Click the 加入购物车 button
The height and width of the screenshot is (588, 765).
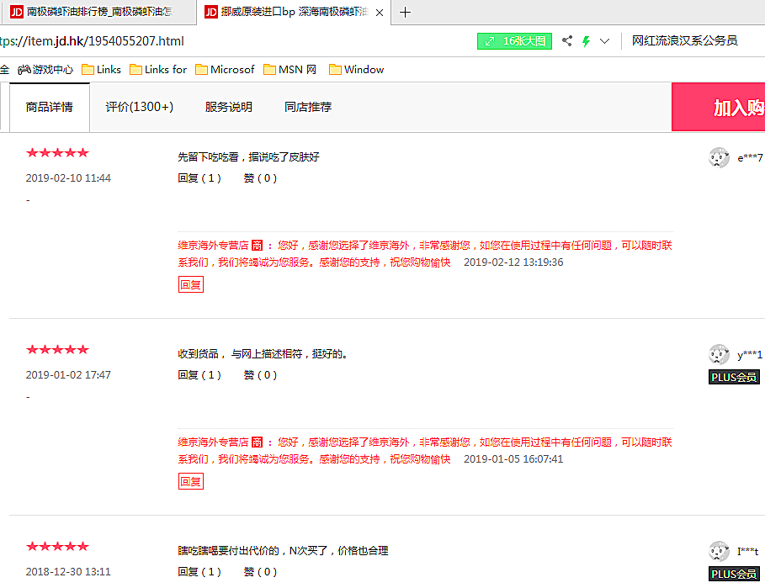(720, 107)
